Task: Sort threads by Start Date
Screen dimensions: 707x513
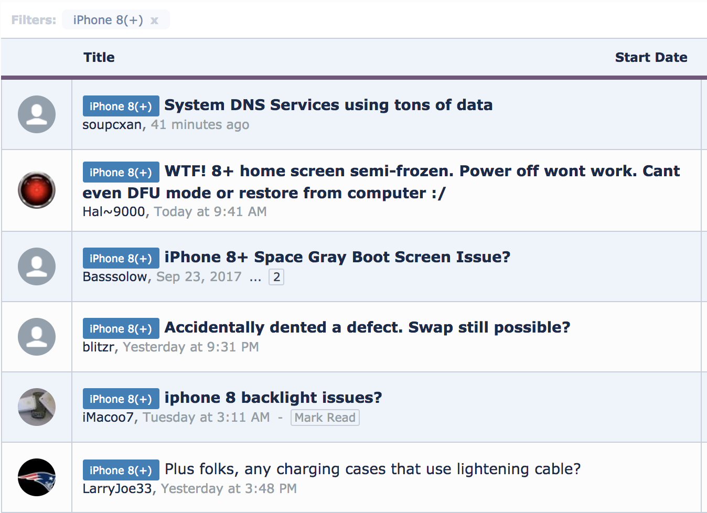Action: [651, 57]
